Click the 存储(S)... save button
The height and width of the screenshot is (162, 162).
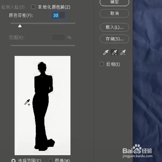pos(114,39)
